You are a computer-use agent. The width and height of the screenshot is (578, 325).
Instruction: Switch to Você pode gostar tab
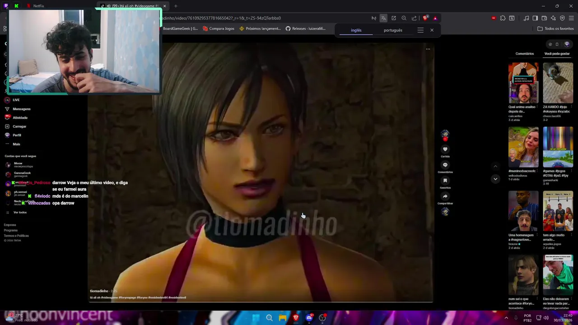pos(557,54)
